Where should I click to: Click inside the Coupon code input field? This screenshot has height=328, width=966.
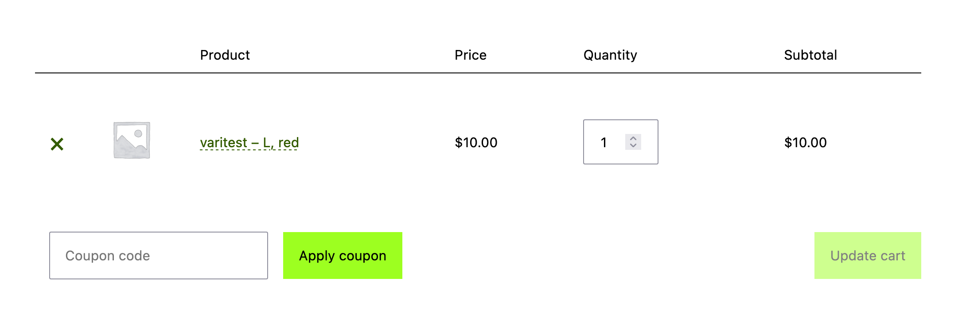[158, 256]
